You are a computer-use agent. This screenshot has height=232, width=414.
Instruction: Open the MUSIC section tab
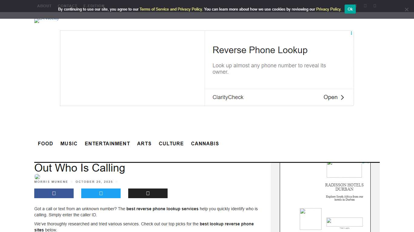click(x=69, y=143)
